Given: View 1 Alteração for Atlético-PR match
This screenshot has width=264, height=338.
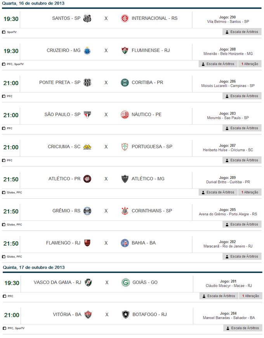Looking at the screenshot, I should (x=250, y=192).
